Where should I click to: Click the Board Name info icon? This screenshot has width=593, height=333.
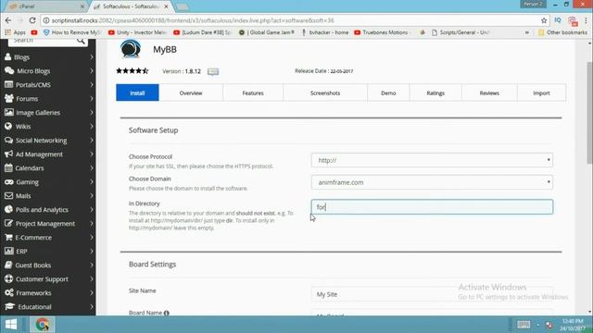[167, 313]
